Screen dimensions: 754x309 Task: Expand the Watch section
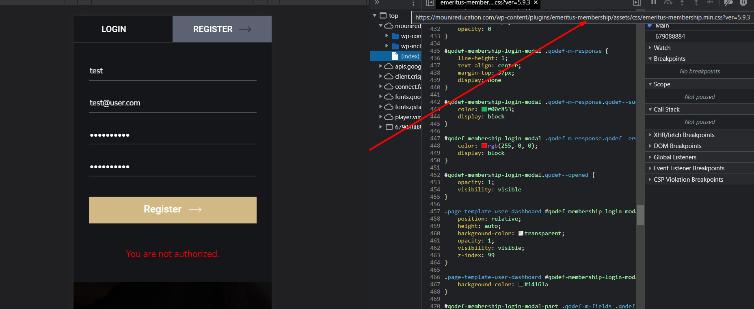pos(650,48)
